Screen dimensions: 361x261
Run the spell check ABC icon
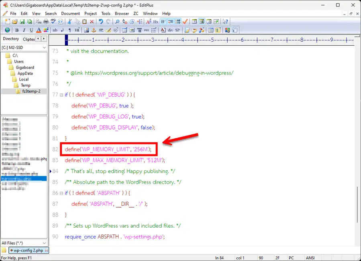tap(53, 22)
